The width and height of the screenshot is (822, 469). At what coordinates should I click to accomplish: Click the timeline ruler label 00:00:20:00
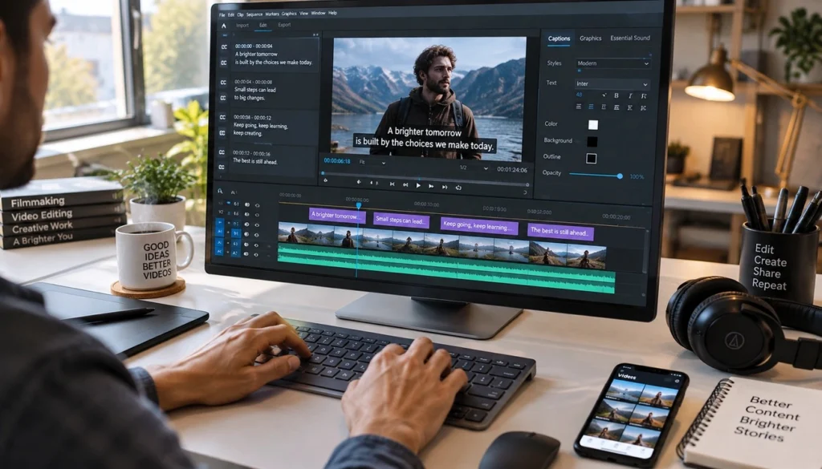click(616, 216)
